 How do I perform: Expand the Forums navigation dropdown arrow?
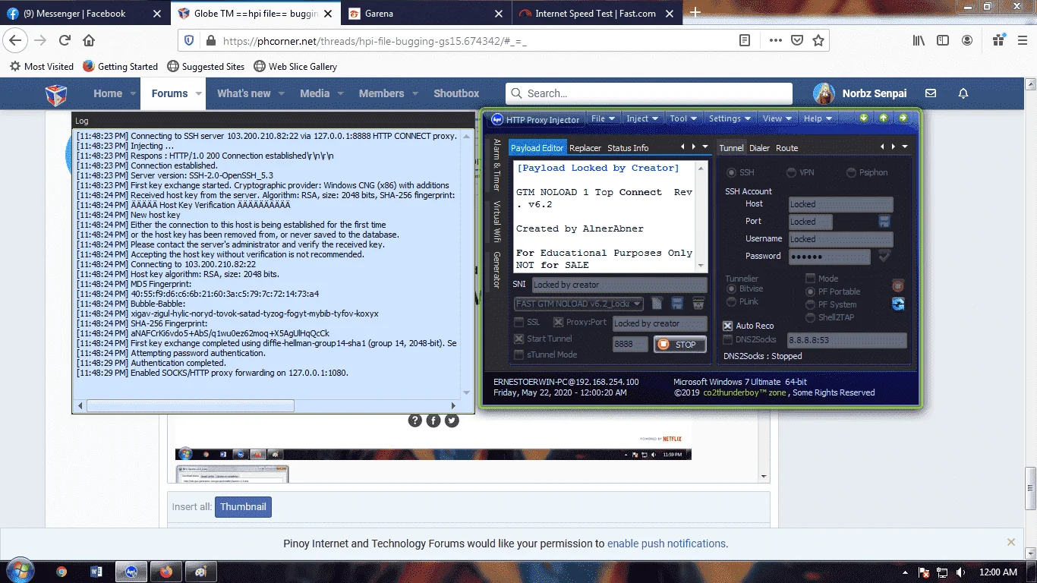click(x=200, y=94)
